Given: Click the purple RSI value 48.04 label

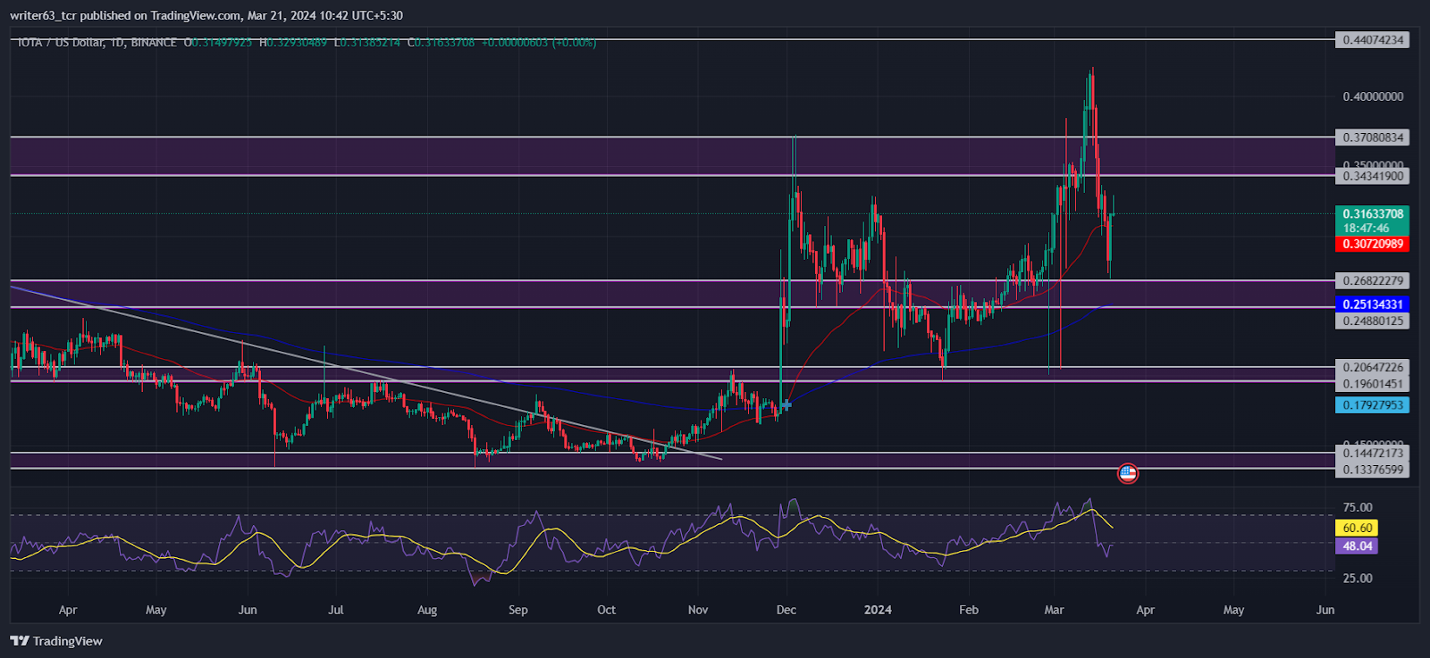Looking at the screenshot, I should pyautogui.click(x=1357, y=546).
